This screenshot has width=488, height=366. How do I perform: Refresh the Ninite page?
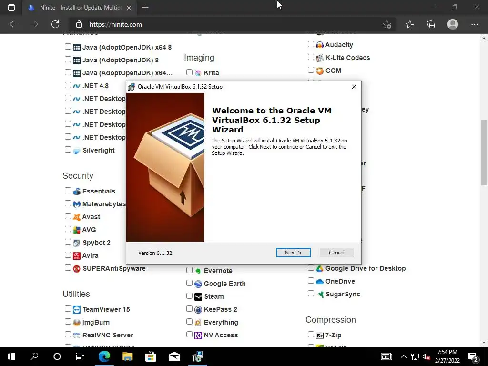point(55,24)
